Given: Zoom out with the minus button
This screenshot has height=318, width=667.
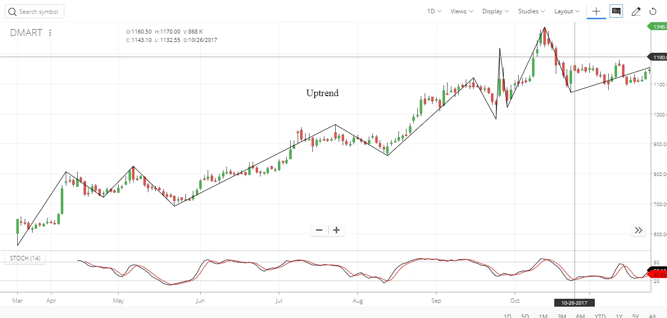Looking at the screenshot, I should pyautogui.click(x=319, y=230).
